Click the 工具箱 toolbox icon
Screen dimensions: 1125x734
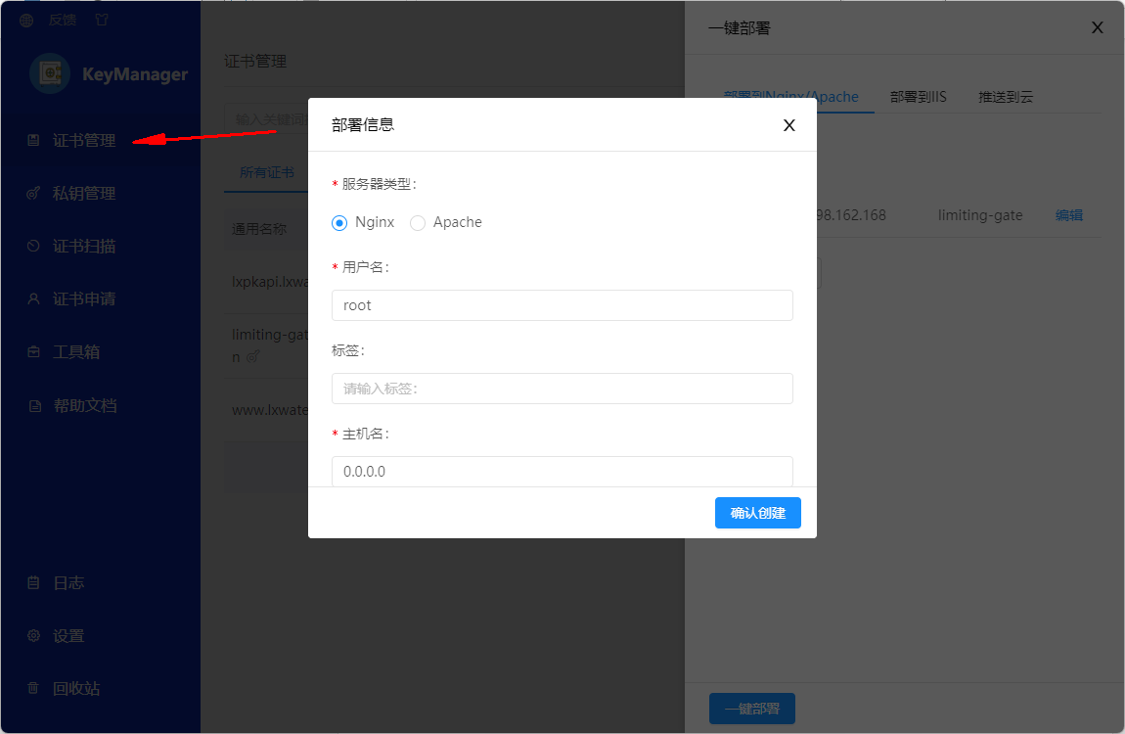(x=33, y=352)
